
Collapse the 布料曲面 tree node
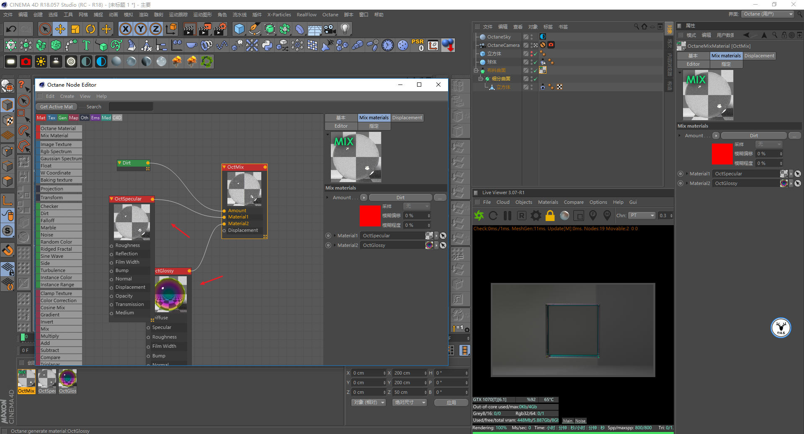(x=476, y=70)
